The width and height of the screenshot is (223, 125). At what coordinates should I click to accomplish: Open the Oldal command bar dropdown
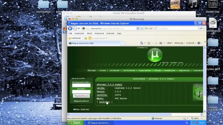click(x=170, y=43)
